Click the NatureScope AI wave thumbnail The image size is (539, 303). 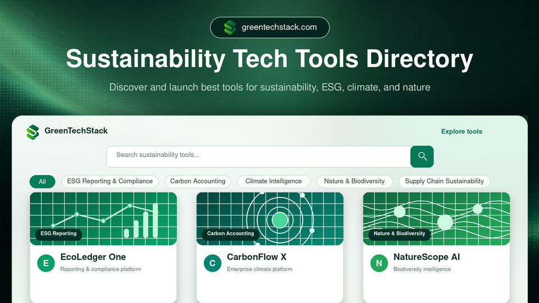[437, 218]
